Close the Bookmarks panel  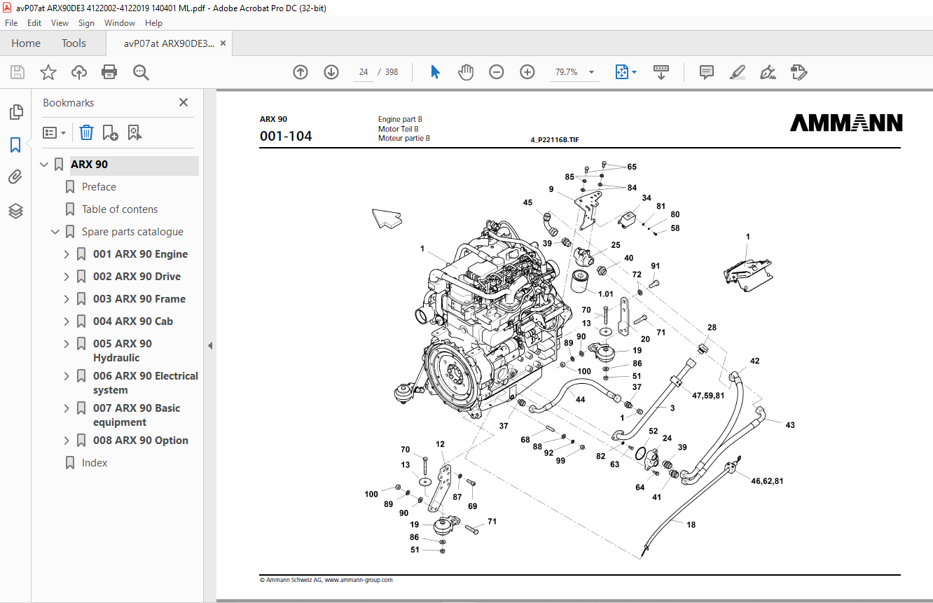184,102
